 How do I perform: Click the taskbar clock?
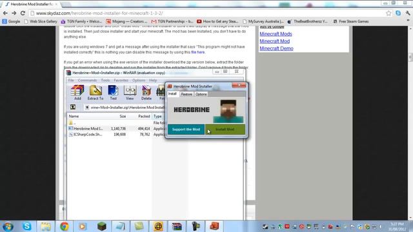click(397, 226)
